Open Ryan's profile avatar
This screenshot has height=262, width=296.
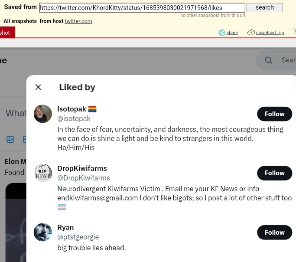click(x=43, y=232)
